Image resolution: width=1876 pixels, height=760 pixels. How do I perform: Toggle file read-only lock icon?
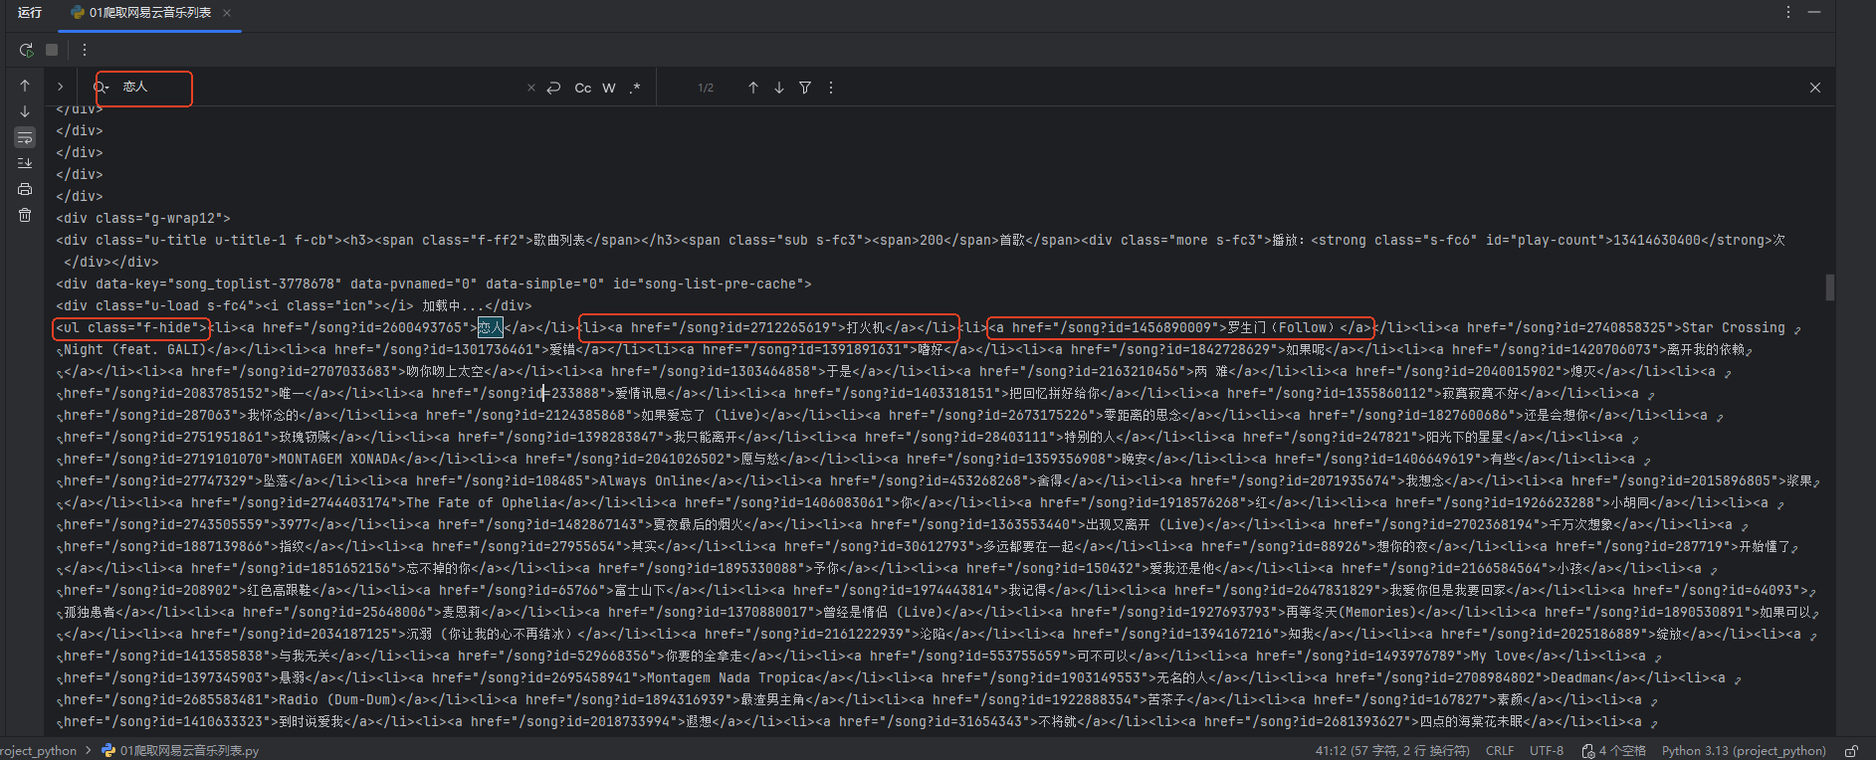point(1851,751)
